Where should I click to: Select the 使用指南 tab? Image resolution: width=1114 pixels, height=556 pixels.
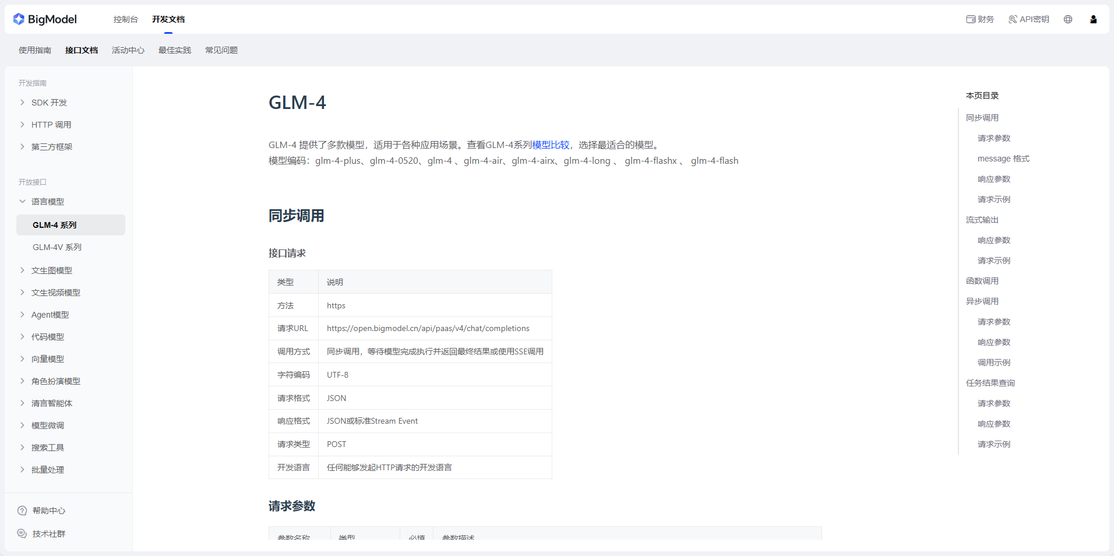35,50
